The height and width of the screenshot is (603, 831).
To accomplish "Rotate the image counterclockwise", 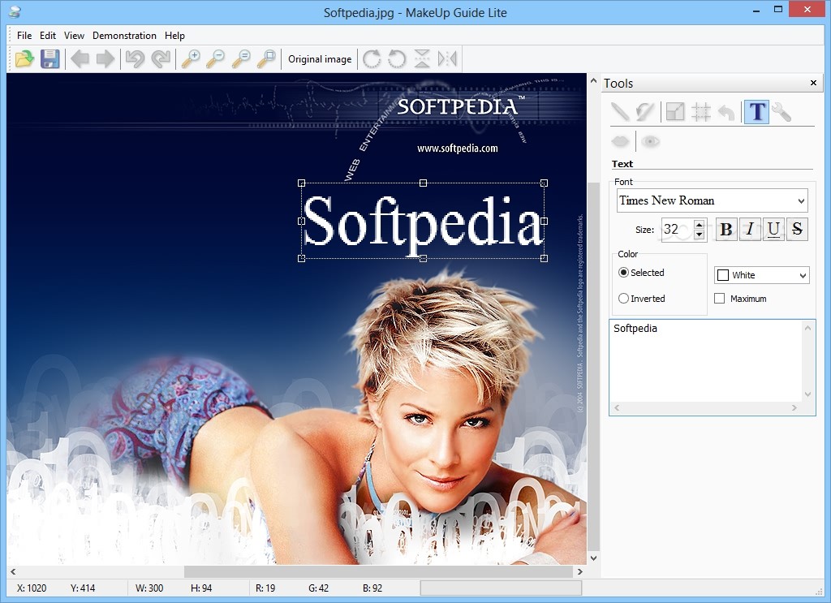I will click(397, 58).
